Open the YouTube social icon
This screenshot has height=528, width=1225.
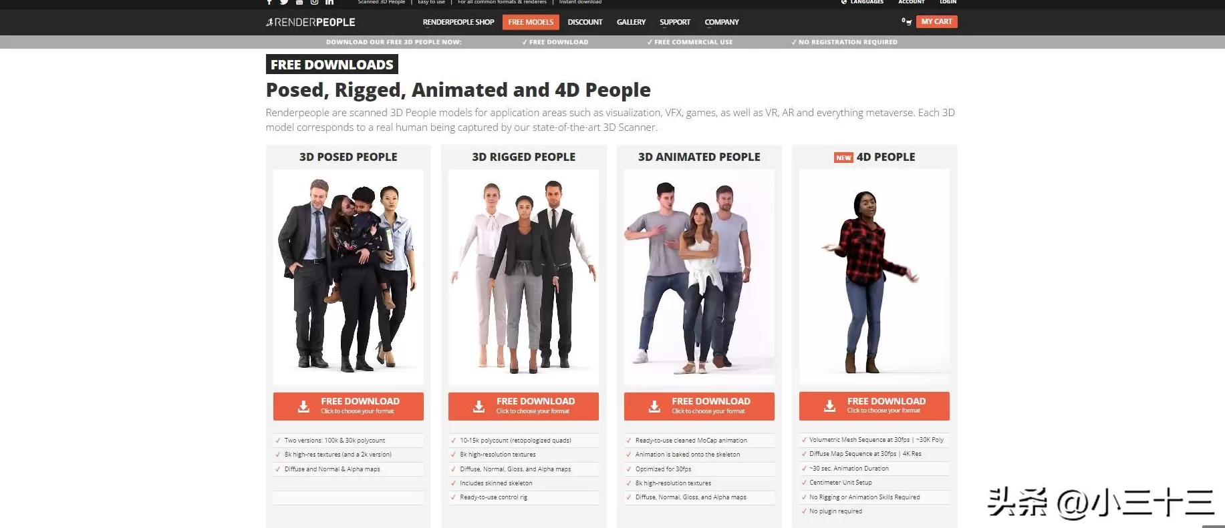coord(299,2)
